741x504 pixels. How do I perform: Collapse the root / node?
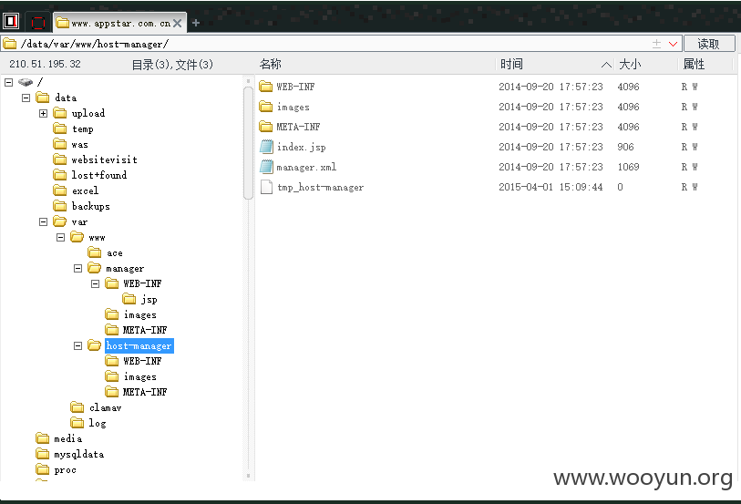click(x=8, y=82)
